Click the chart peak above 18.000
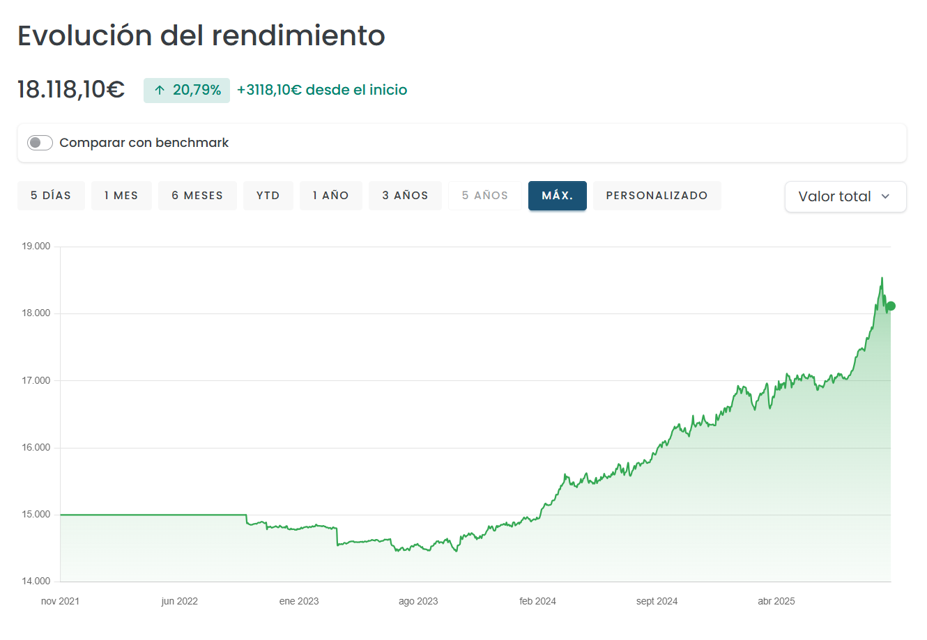Image resolution: width=927 pixels, height=640 pixels. 882,279
